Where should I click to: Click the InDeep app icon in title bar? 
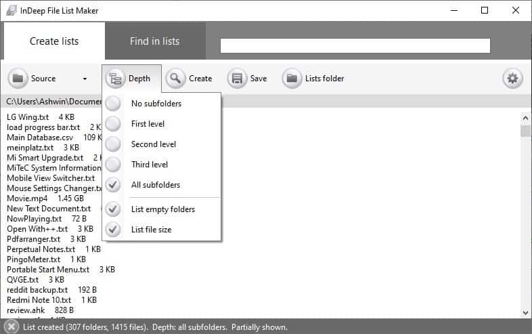tap(12, 10)
